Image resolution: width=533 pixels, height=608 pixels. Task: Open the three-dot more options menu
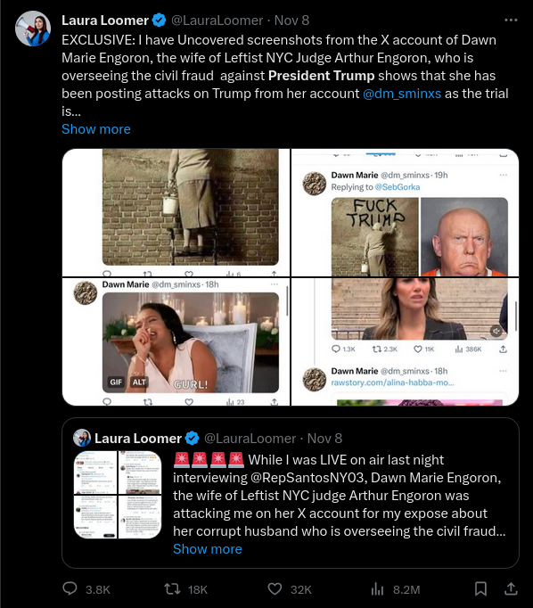coord(511,21)
